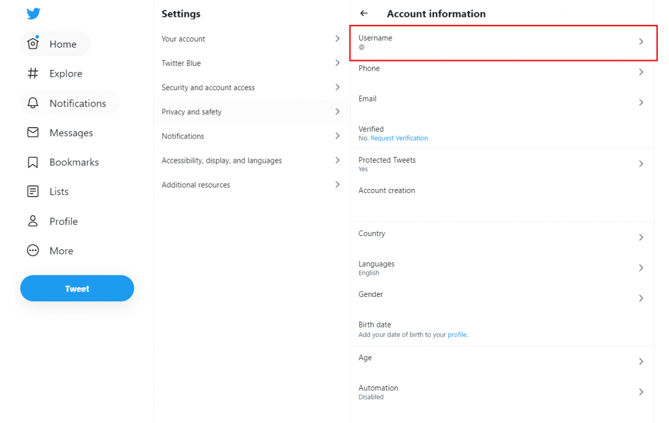The width and height of the screenshot is (669, 423).
Task: Click the Tweet button
Action: (x=76, y=288)
